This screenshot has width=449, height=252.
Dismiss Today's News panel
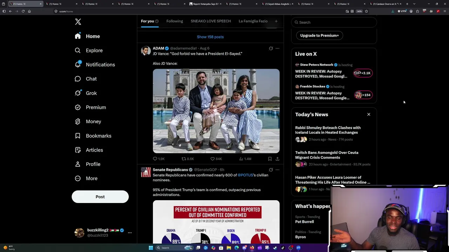(x=369, y=114)
